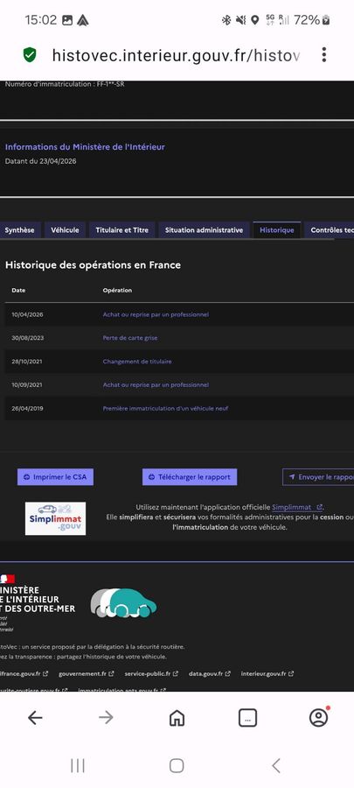Image resolution: width=354 pixels, height=788 pixels.
Task: Tap the green site security shield icon
Action: pos(30,55)
